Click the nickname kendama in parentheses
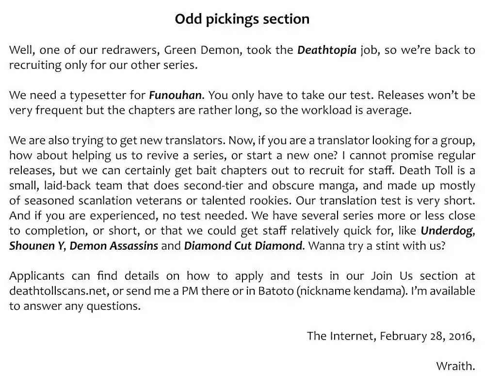 click(x=365, y=291)
